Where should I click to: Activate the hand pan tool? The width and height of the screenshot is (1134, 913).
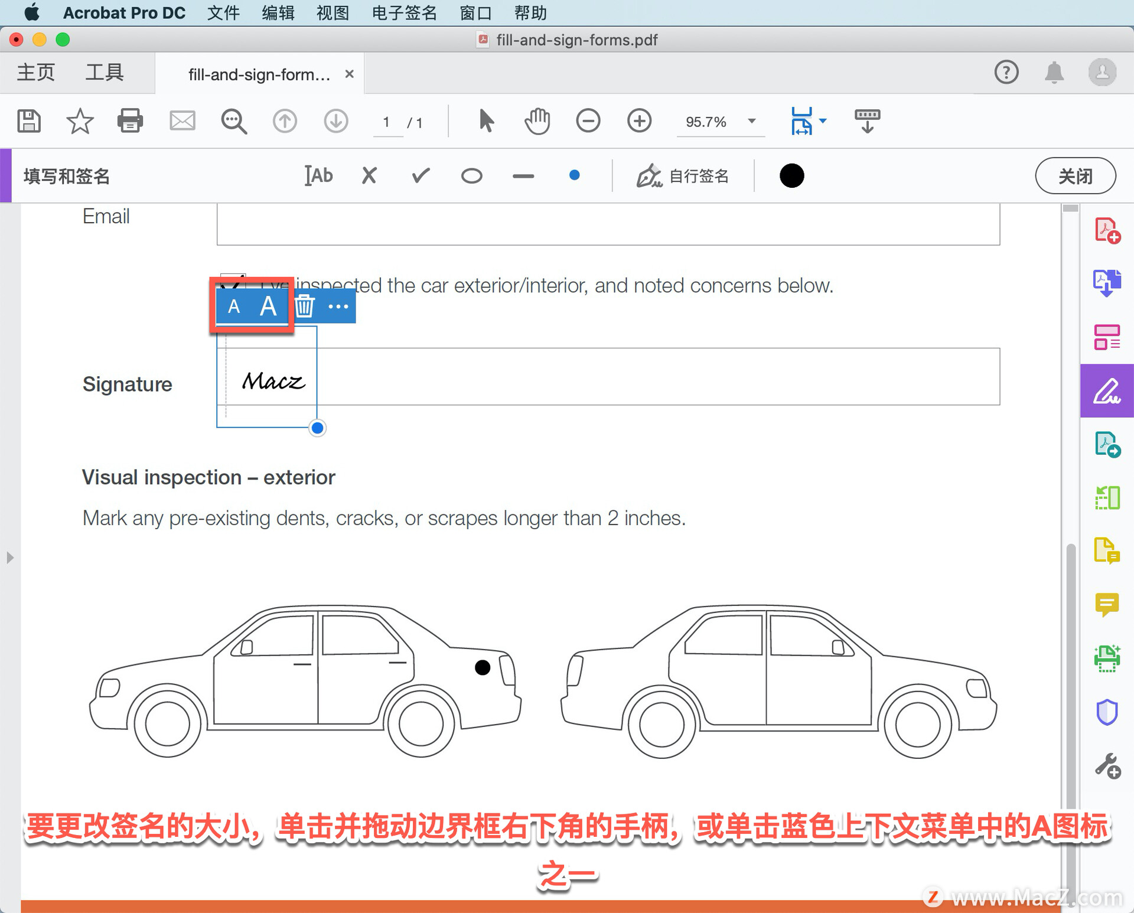pyautogui.click(x=537, y=122)
